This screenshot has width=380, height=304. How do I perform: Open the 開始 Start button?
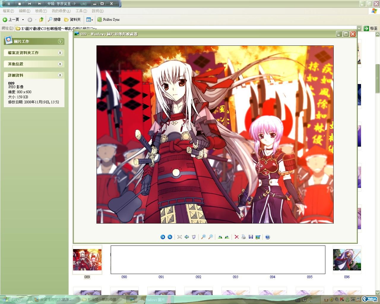14,300
